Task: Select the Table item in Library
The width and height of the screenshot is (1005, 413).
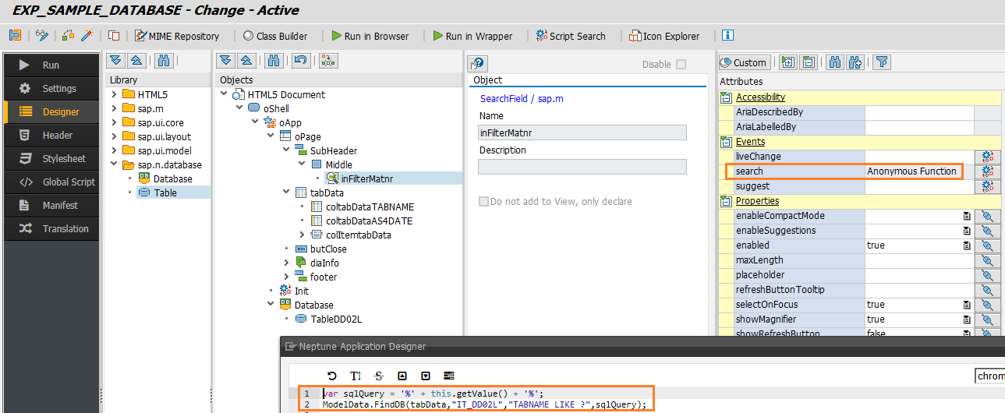Action: [165, 192]
